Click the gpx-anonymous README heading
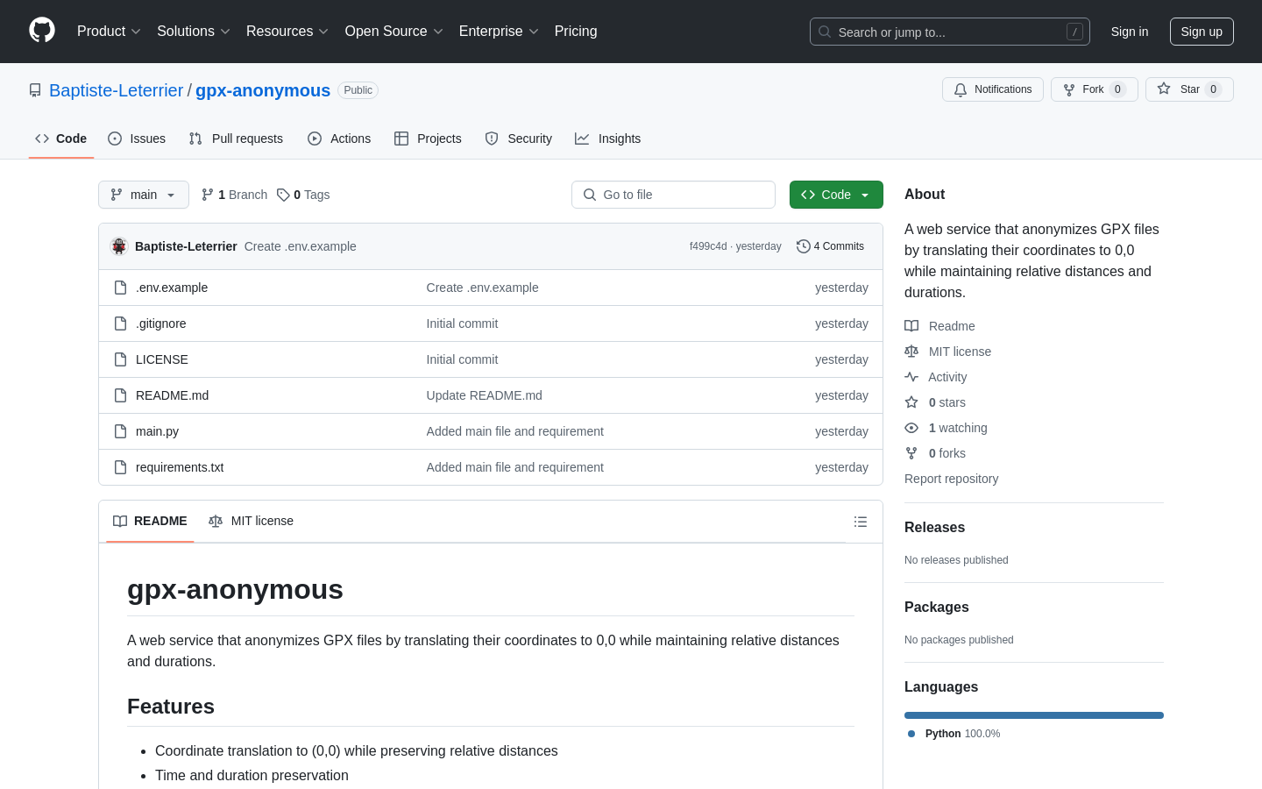The width and height of the screenshot is (1262, 789). (x=235, y=589)
